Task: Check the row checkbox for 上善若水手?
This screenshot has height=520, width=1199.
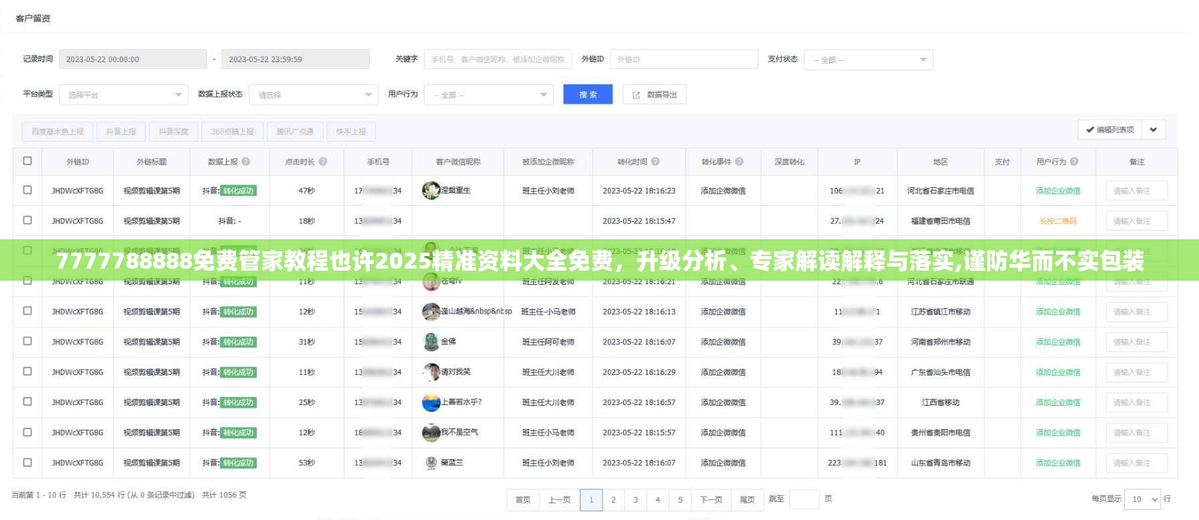Action: click(x=27, y=402)
